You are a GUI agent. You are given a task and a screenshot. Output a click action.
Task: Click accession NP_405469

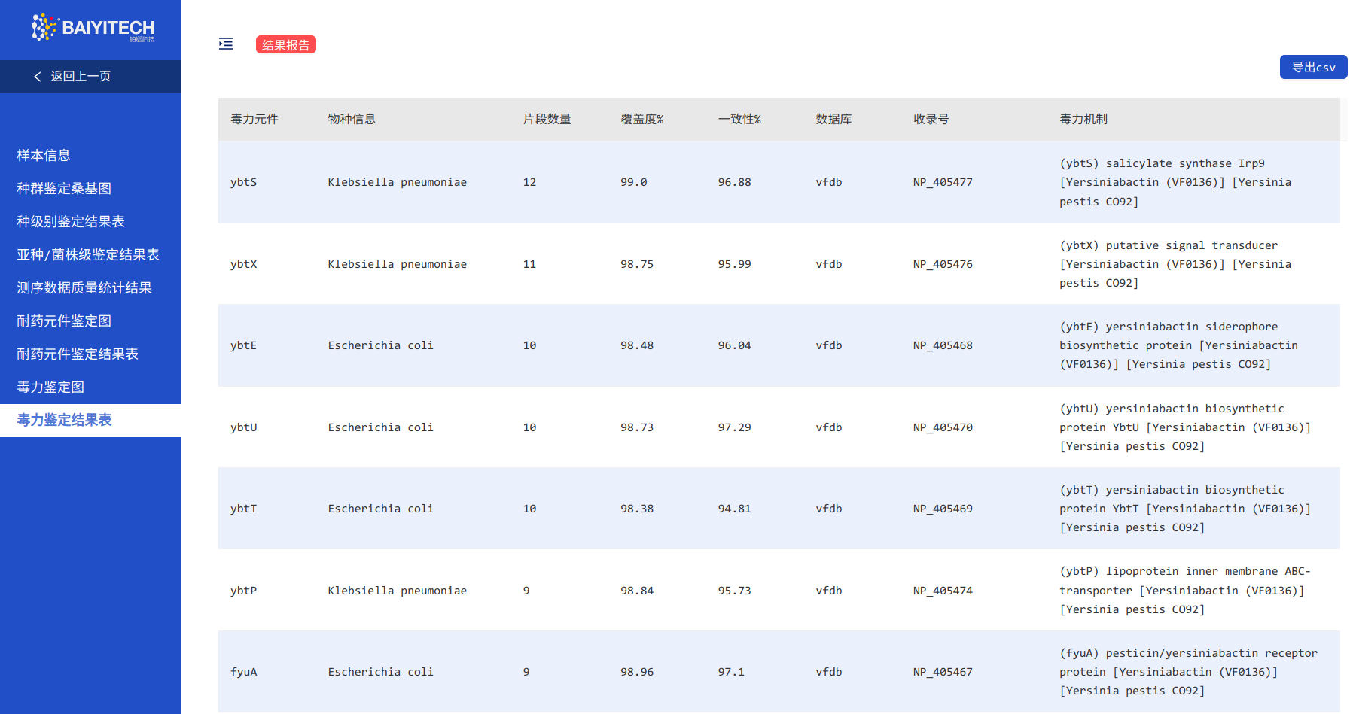(x=943, y=509)
